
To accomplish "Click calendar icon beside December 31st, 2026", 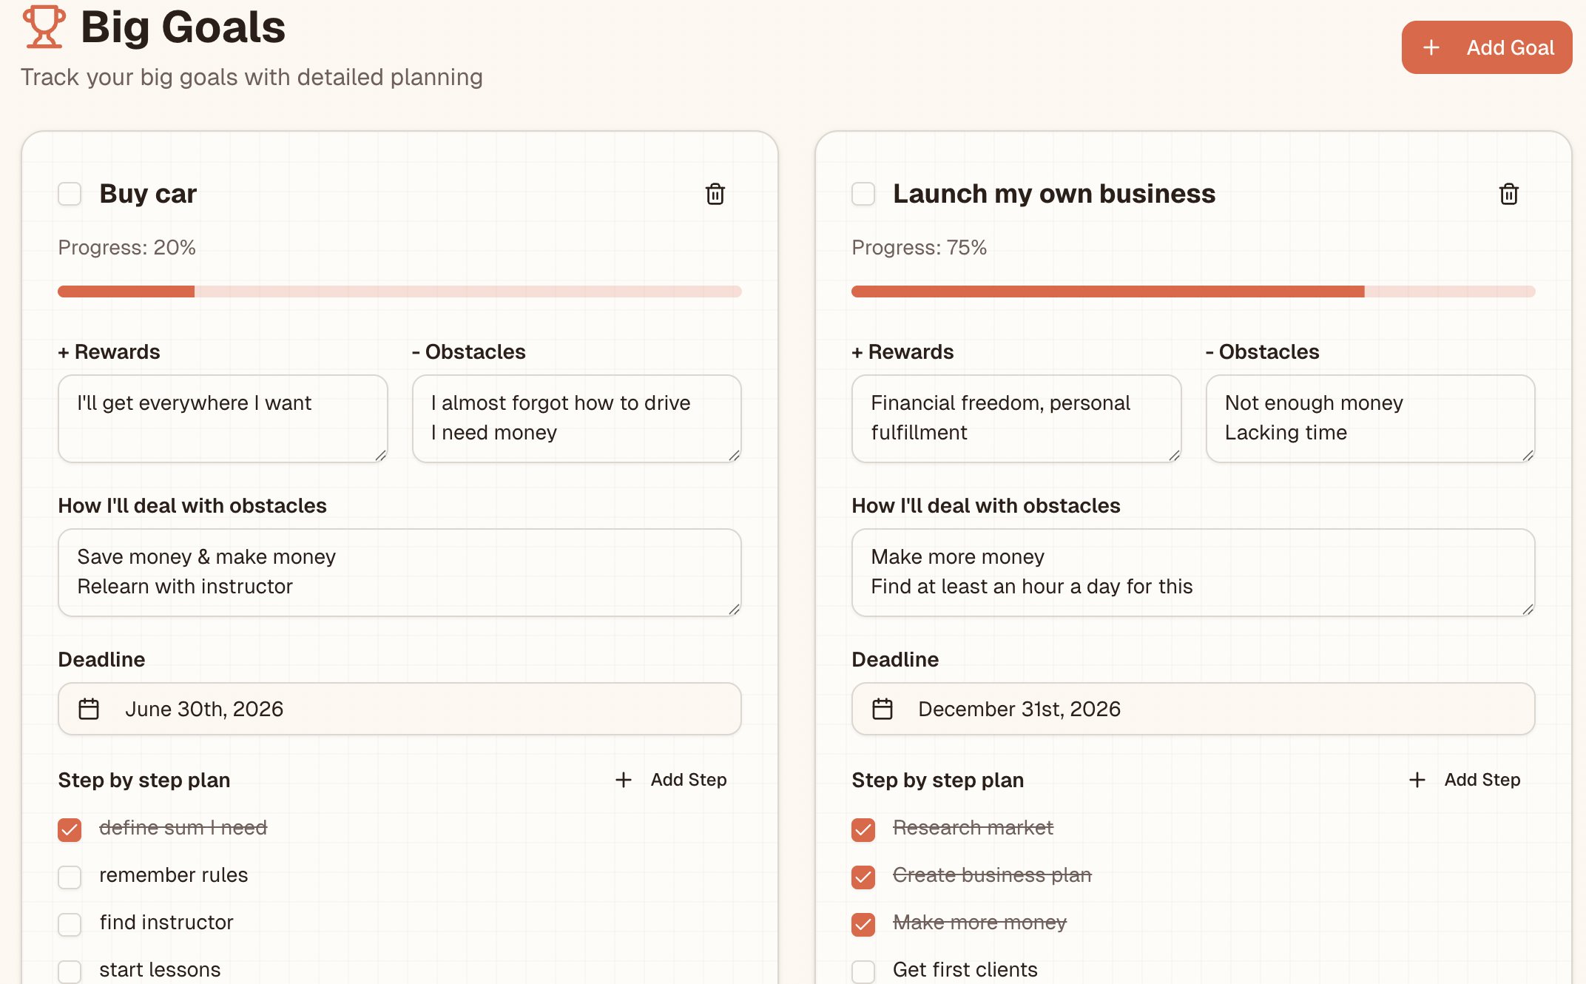I will [x=883, y=709].
